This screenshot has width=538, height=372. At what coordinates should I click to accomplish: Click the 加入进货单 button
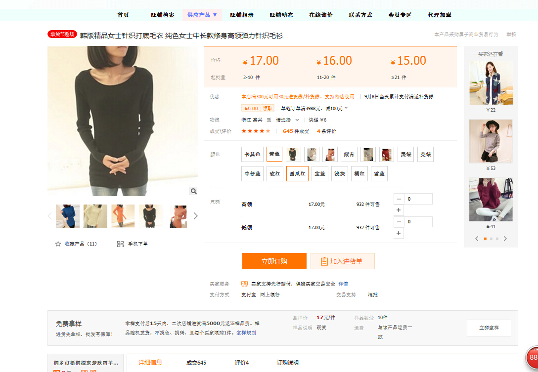(342, 261)
